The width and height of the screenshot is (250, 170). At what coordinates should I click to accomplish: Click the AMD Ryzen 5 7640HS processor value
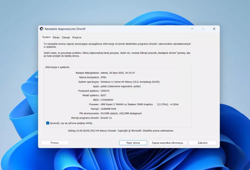pos(140,104)
